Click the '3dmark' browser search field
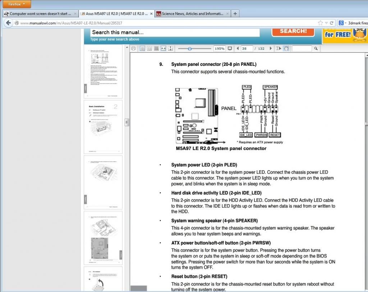The height and width of the screenshot is (292, 368). (x=358, y=23)
